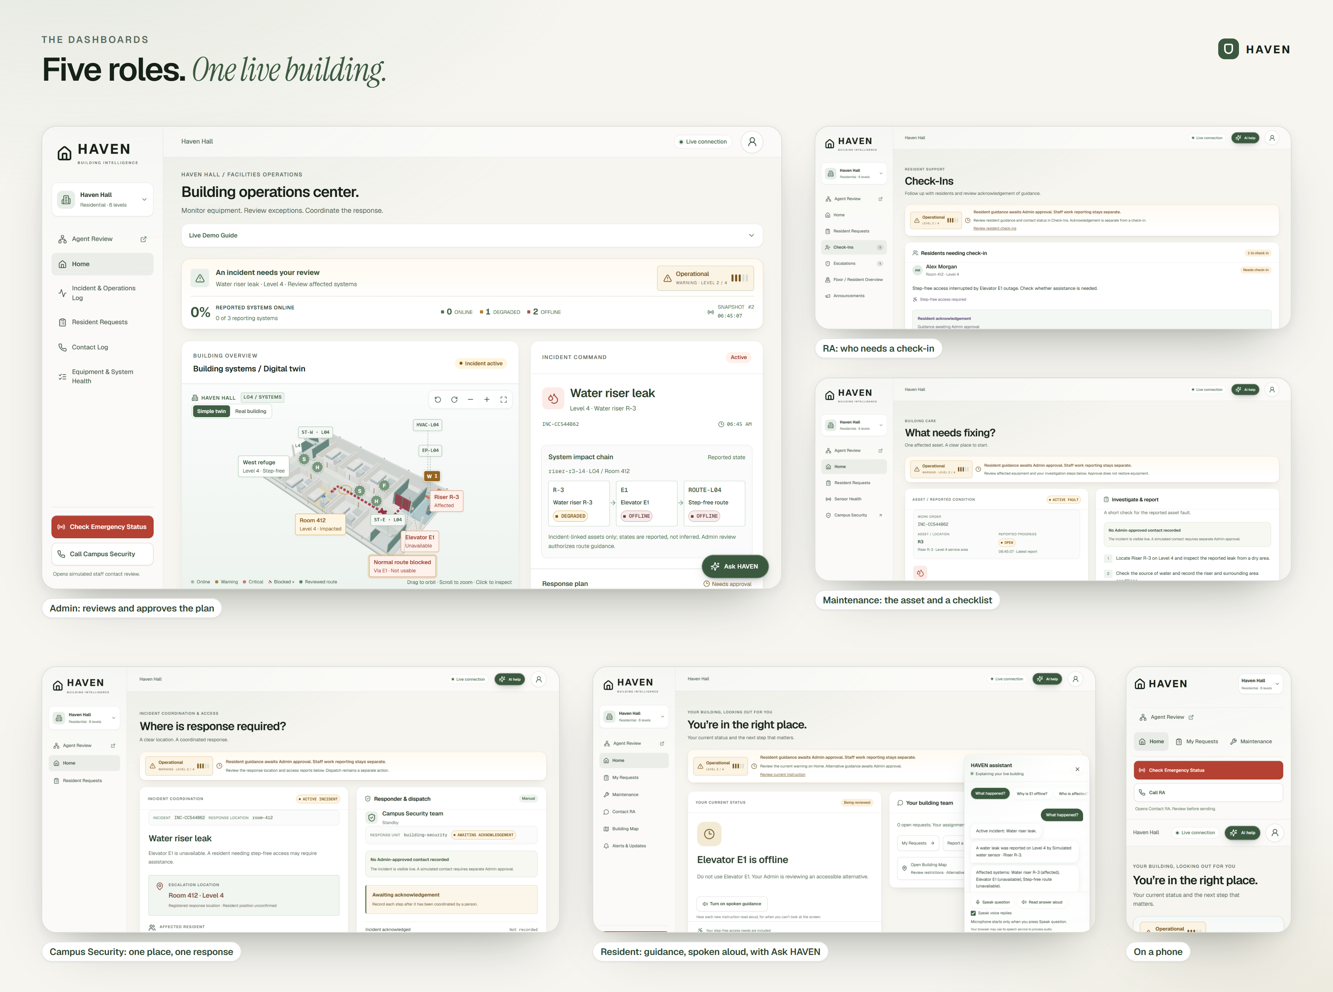Screen dimensions: 1333x992
Task: Open Sensor Health in Maintenance dashboard sidebar
Action: click(x=853, y=499)
